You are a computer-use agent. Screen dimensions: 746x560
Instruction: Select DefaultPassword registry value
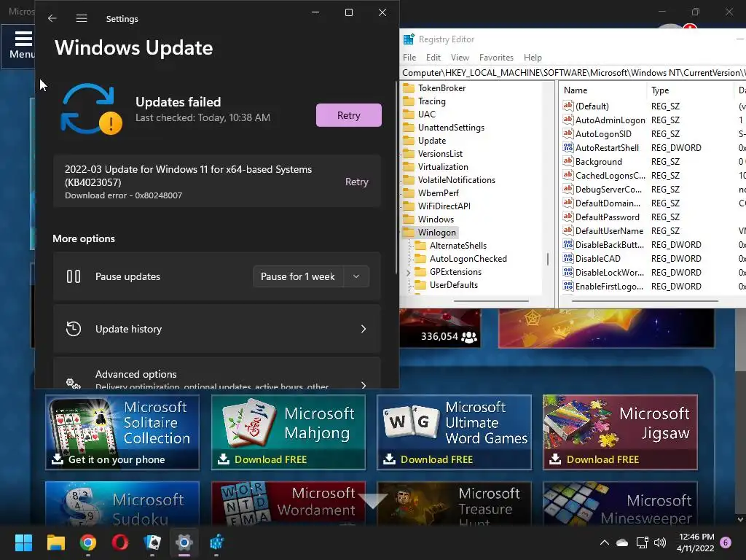coord(607,217)
